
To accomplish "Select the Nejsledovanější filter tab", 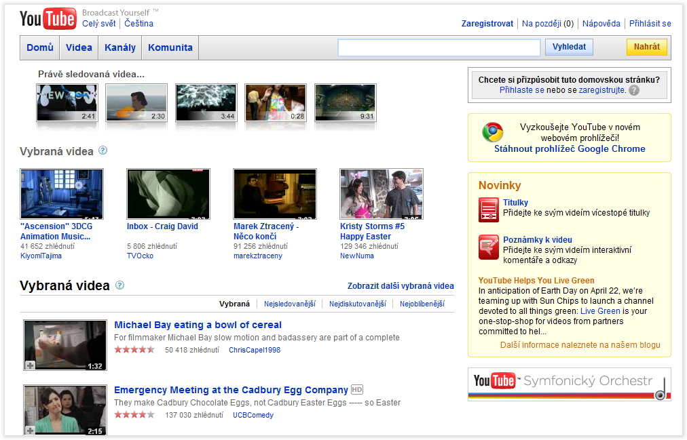I will (x=290, y=304).
